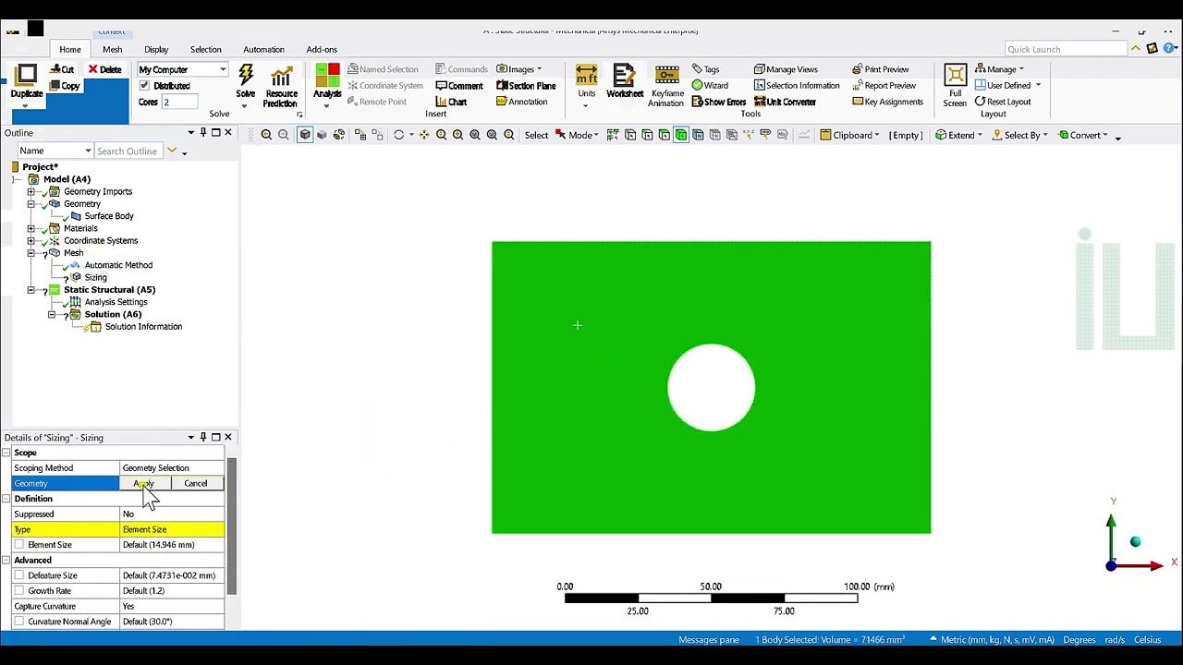Screen dimensions: 1183x665
Task: Open Keyframe Animation
Action: [x=666, y=86]
